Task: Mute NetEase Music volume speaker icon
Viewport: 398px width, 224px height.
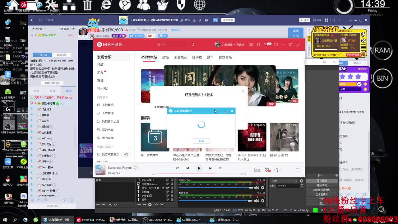Action: tap(276, 170)
